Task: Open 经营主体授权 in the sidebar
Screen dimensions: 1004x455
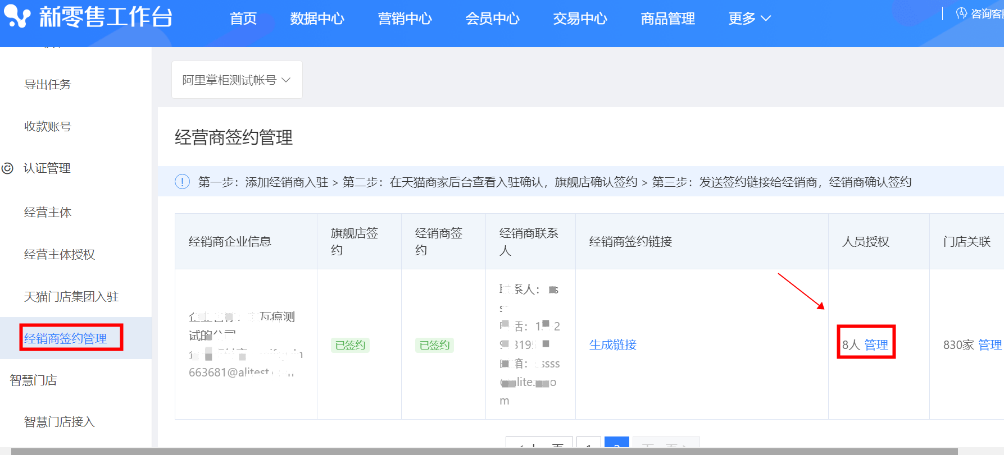Action: [x=60, y=255]
